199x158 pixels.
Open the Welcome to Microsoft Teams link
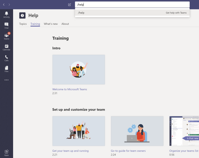(70, 89)
